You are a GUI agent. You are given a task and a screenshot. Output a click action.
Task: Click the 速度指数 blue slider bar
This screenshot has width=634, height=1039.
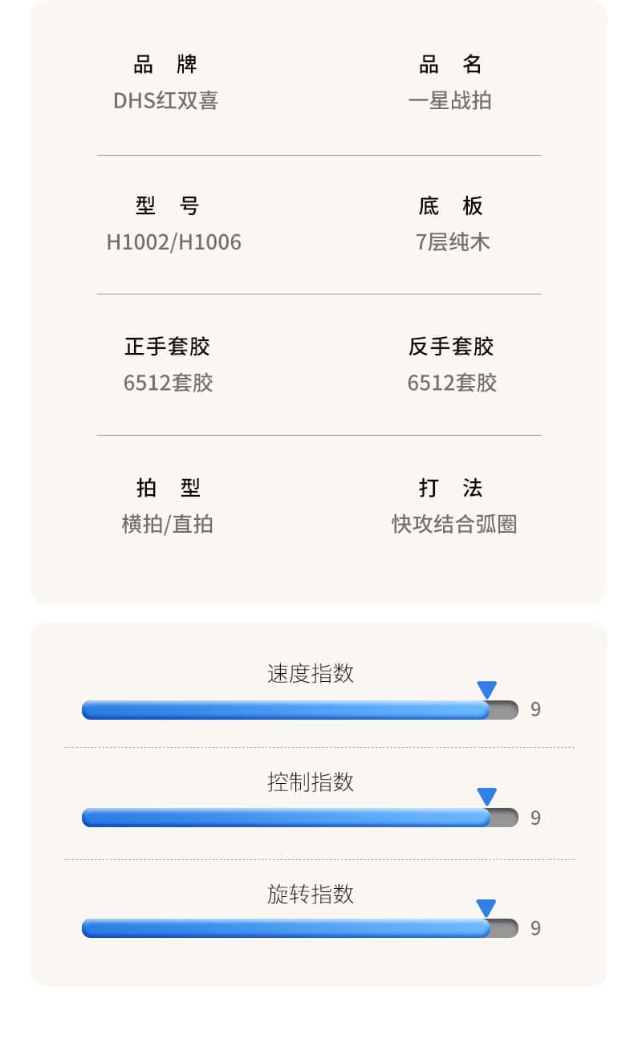[x=286, y=710]
